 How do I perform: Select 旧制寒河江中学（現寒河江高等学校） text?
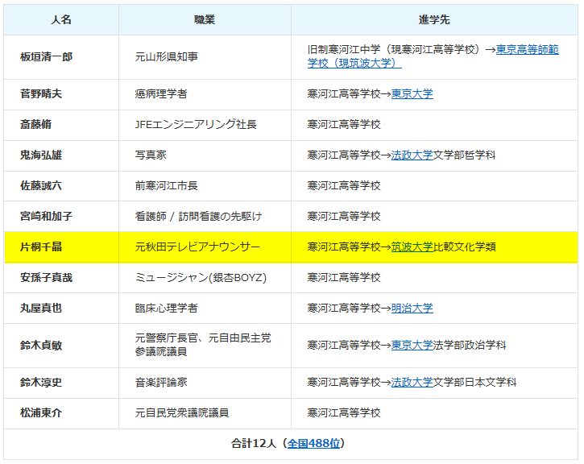[x=396, y=49]
